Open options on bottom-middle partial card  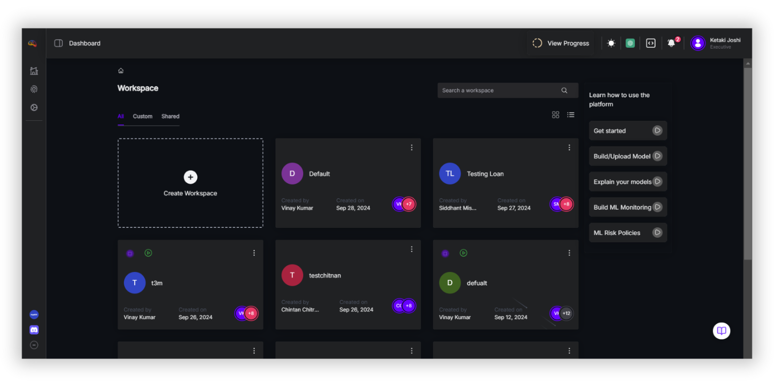click(411, 351)
